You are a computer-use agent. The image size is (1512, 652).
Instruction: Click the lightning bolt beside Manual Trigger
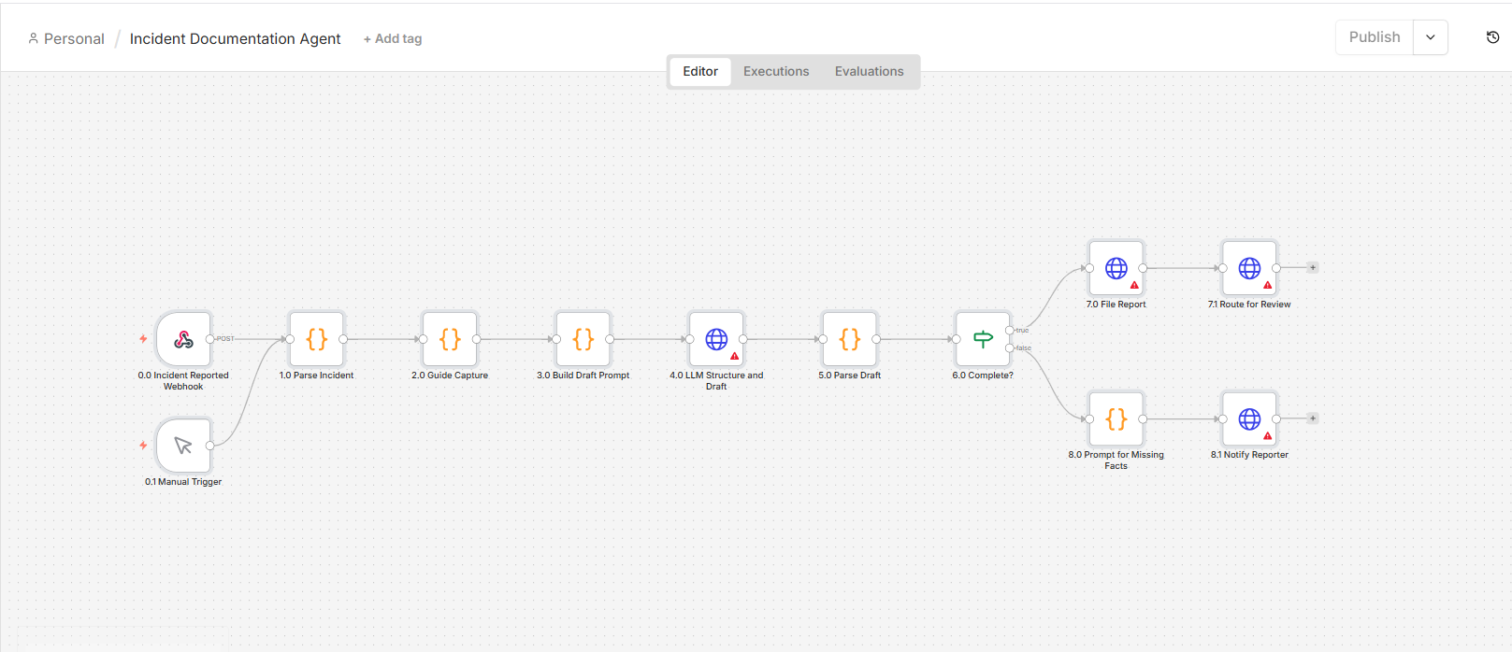coord(143,446)
